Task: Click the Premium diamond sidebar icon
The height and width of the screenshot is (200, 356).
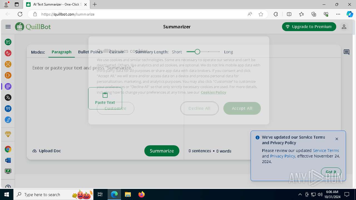Action: coord(8,134)
